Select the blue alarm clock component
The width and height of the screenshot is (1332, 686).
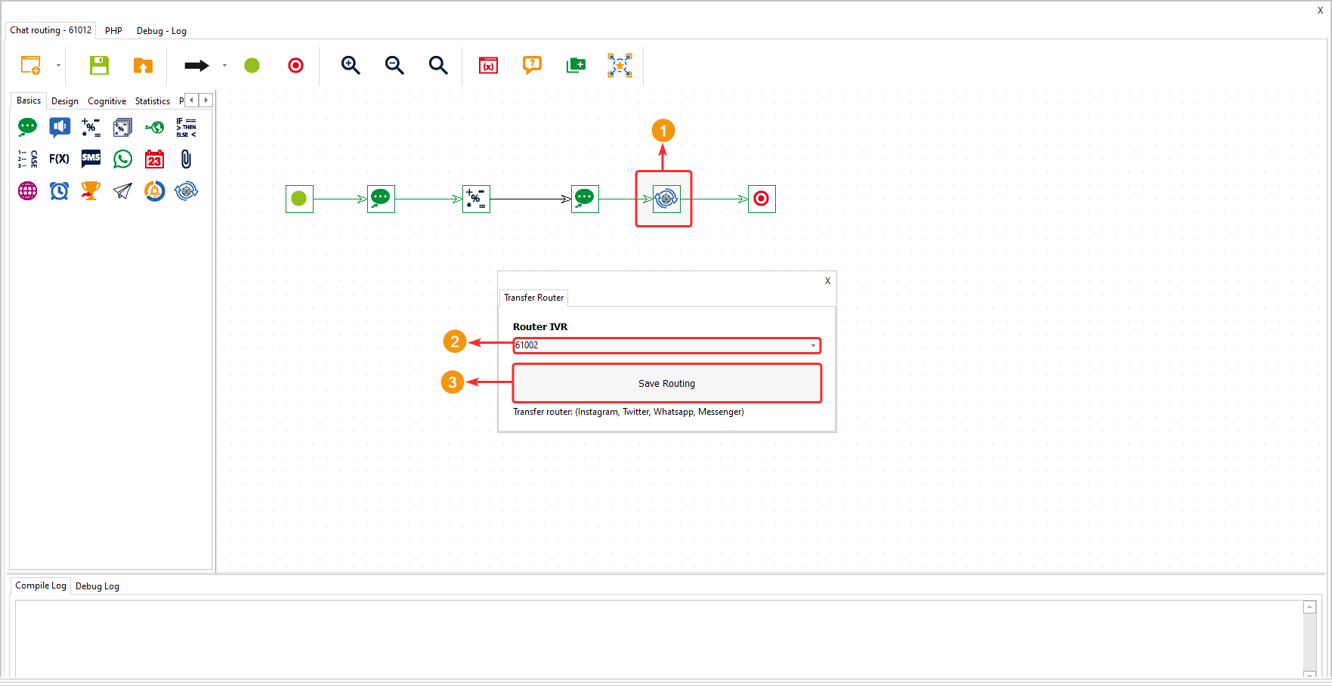click(x=60, y=190)
